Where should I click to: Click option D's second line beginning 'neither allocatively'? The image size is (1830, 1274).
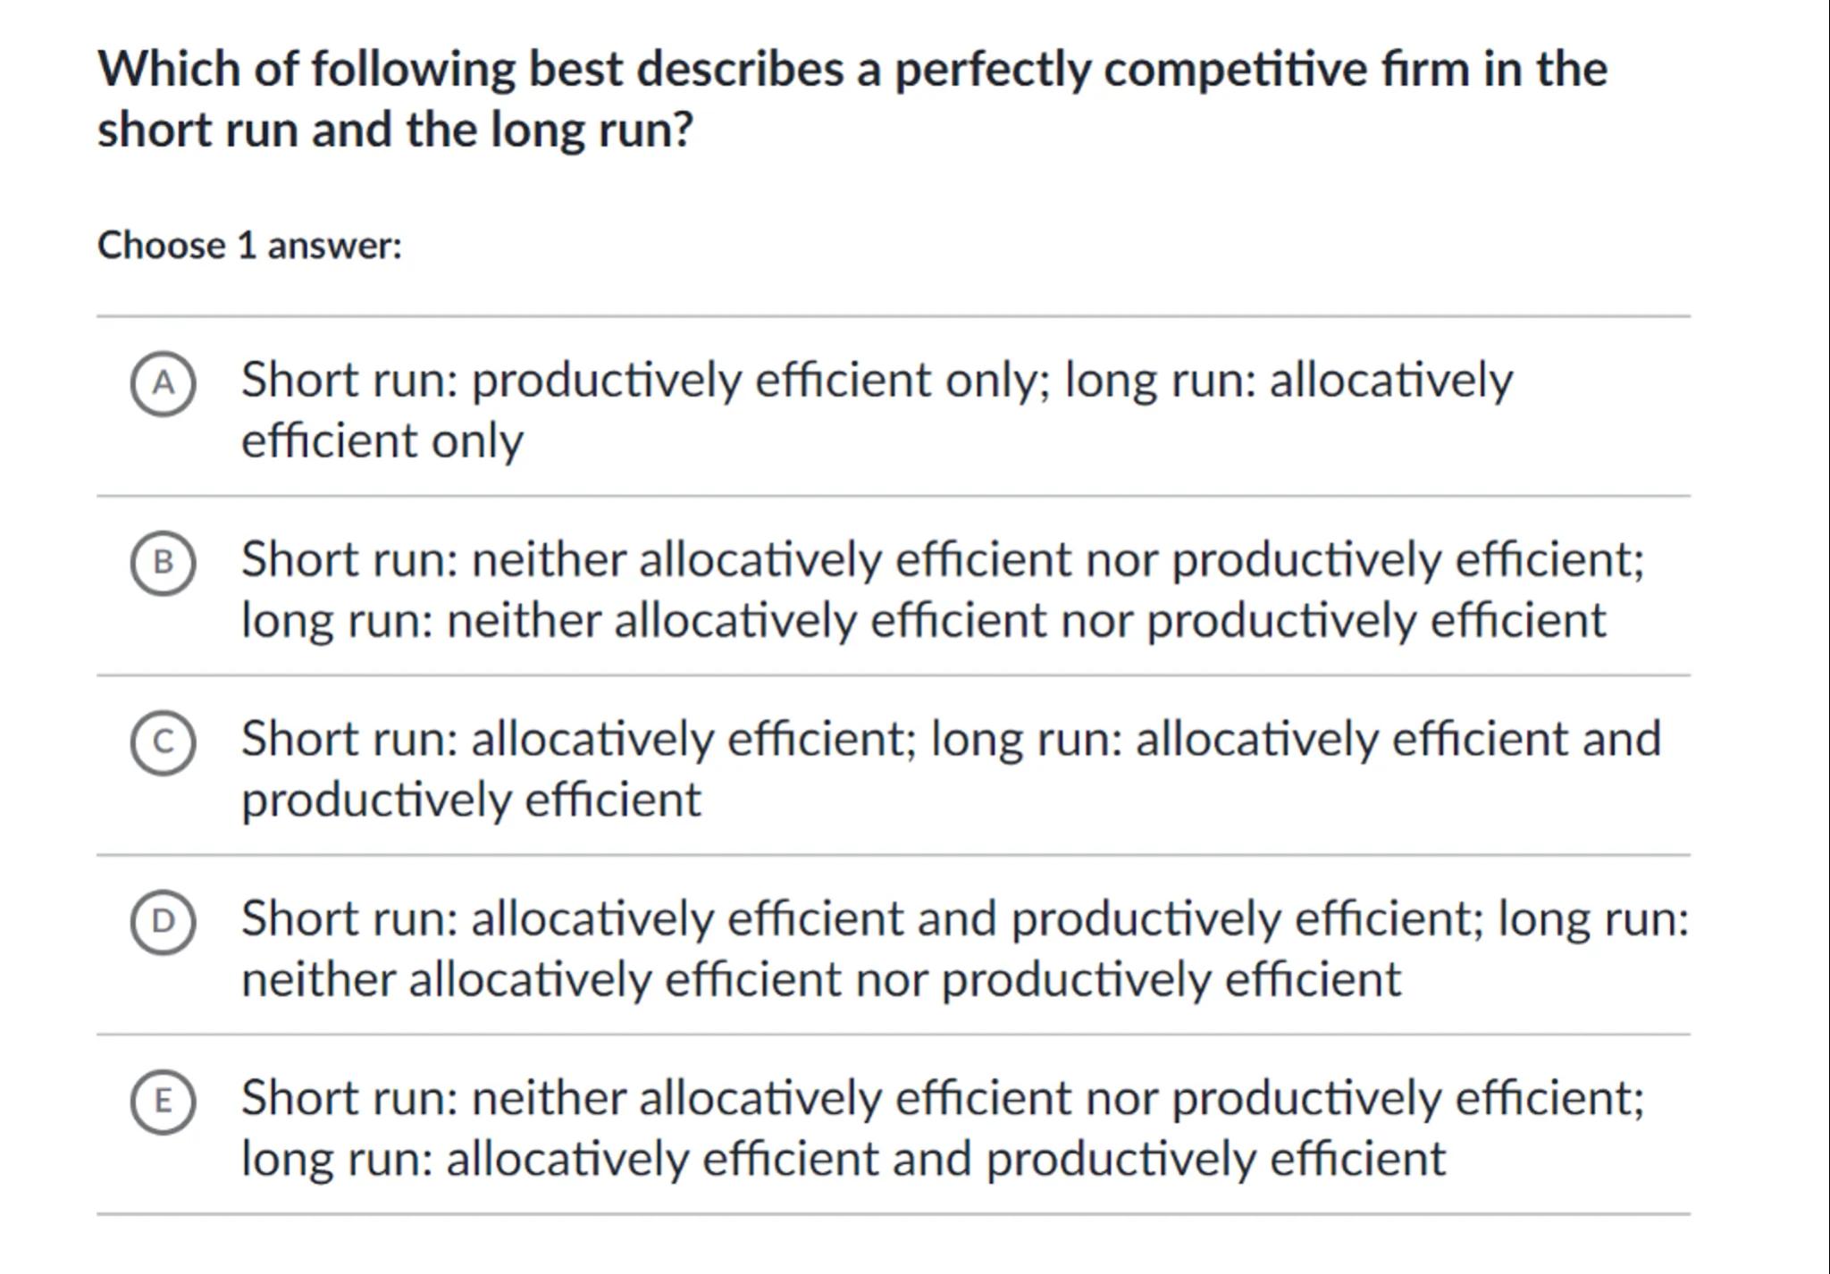tap(820, 980)
